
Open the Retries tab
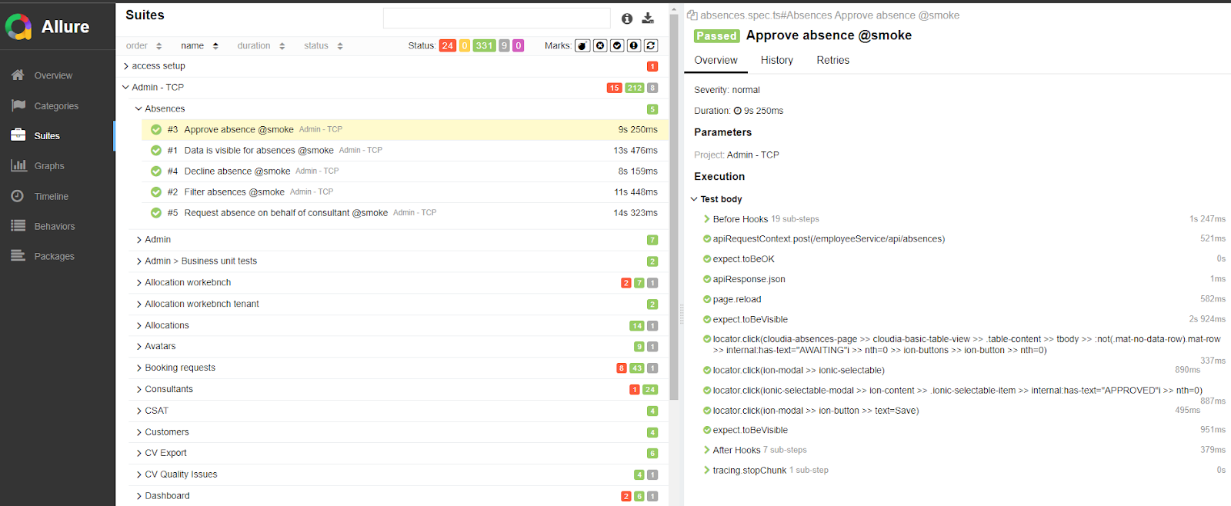click(x=832, y=60)
